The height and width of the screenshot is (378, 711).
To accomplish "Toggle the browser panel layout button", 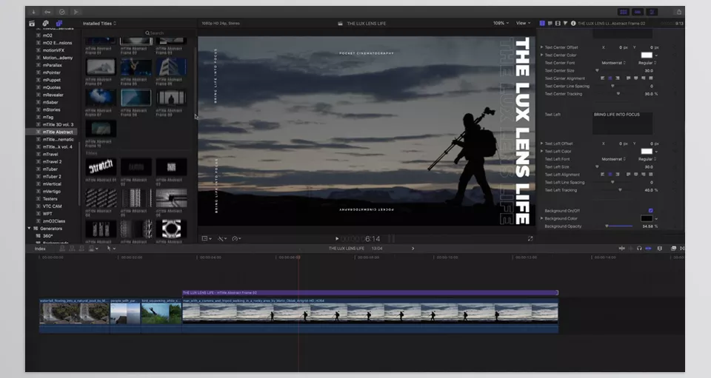I will (x=624, y=12).
